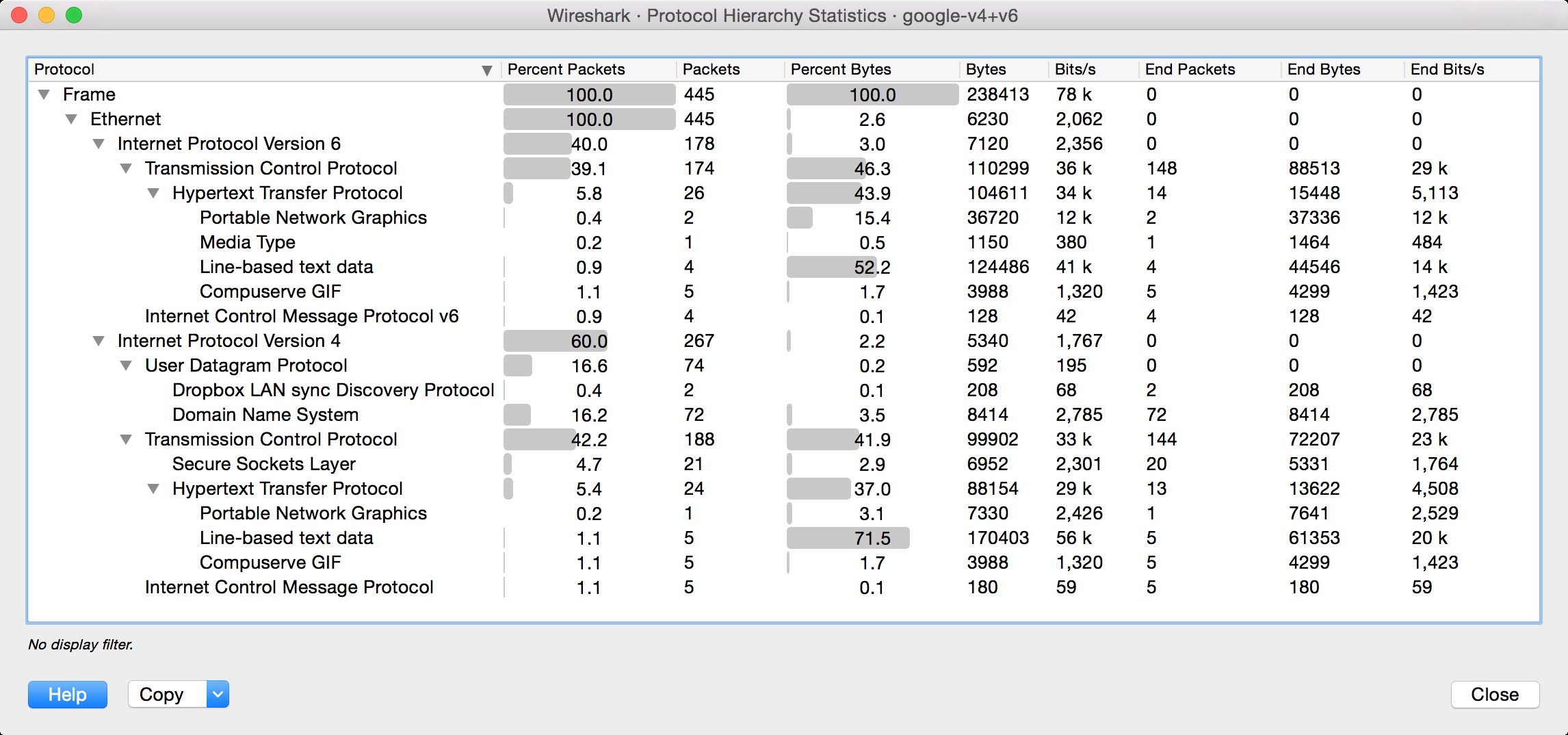The height and width of the screenshot is (735, 1568).
Task: Select Dropbox LAN sync Discovery Protocol row
Action: coord(332,390)
